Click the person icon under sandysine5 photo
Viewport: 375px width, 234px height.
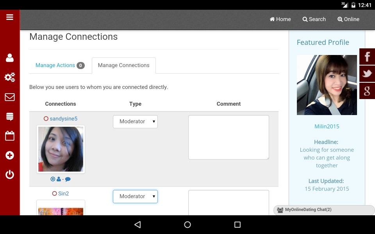tap(59, 179)
